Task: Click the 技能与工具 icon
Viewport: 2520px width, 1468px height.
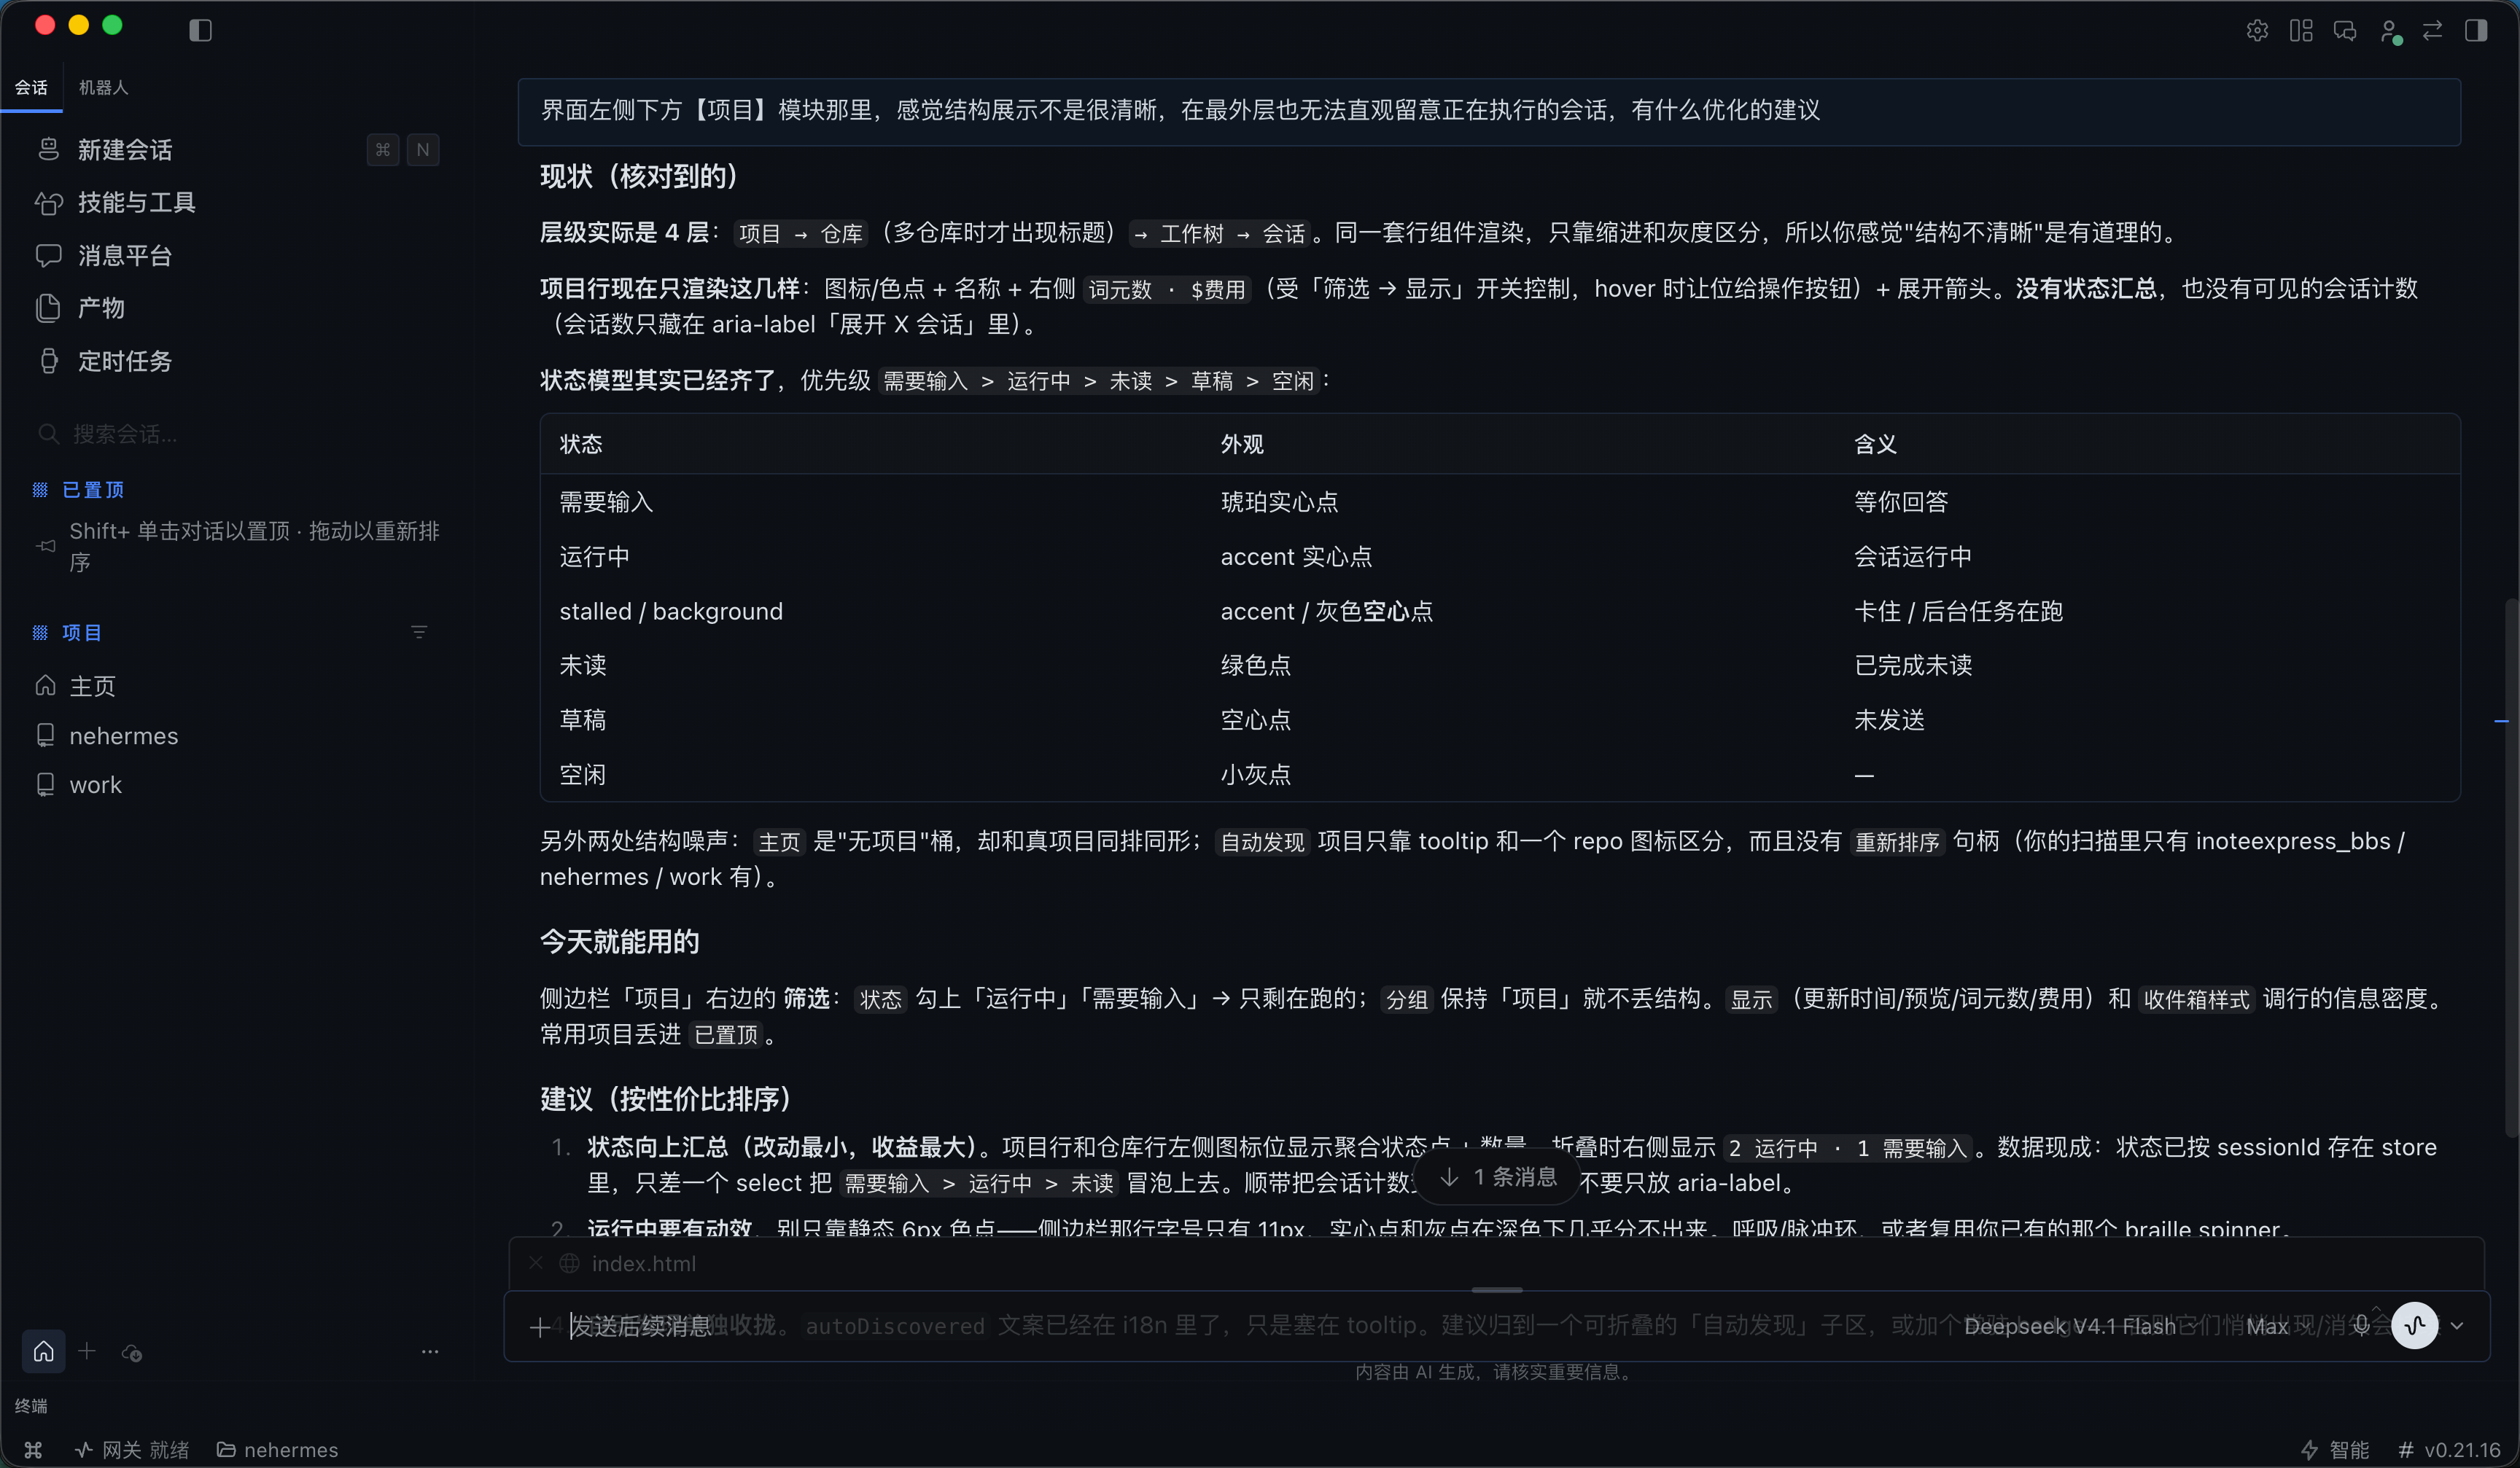Action: (48, 203)
